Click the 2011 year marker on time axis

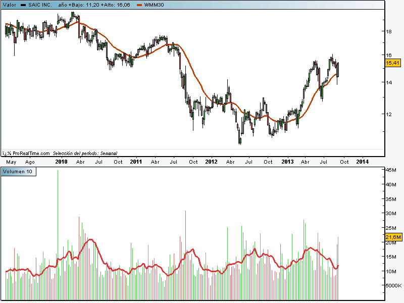[136, 162]
